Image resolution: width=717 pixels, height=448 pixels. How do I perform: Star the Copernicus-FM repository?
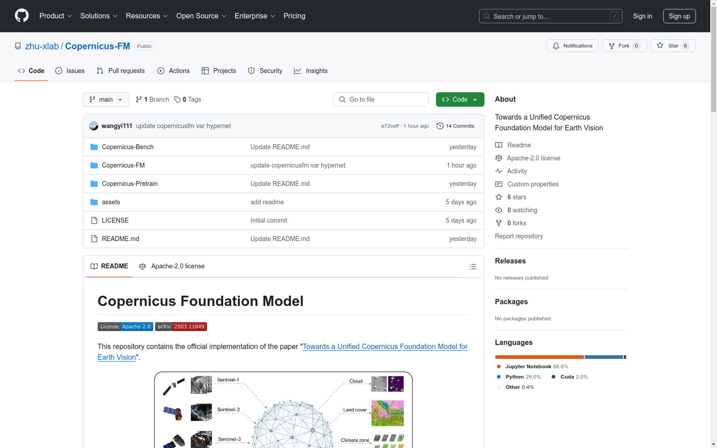click(673, 46)
